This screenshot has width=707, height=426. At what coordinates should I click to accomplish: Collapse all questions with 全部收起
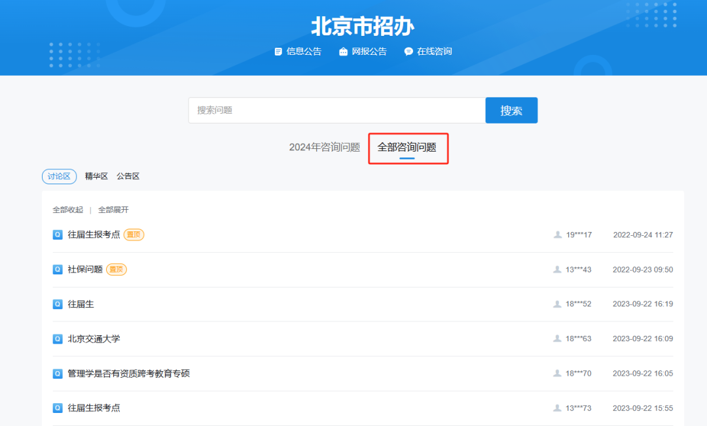[68, 210]
